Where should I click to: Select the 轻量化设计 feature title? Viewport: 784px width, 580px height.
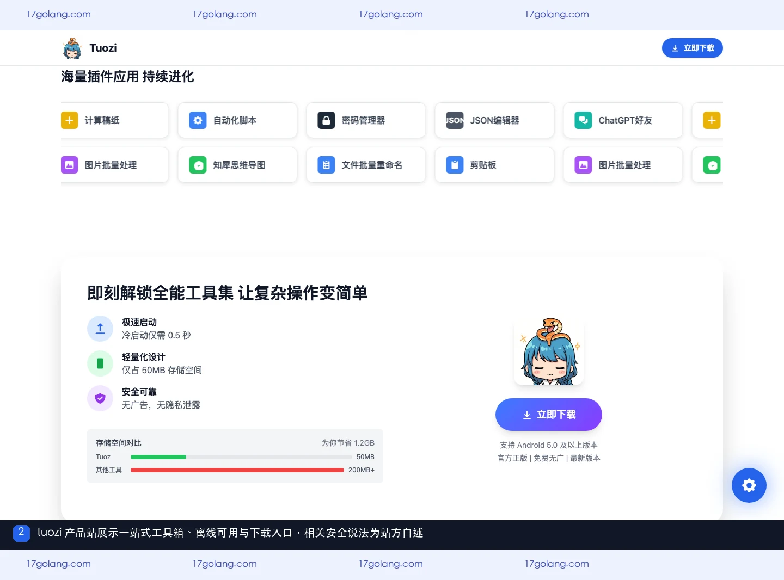pyautogui.click(x=144, y=357)
